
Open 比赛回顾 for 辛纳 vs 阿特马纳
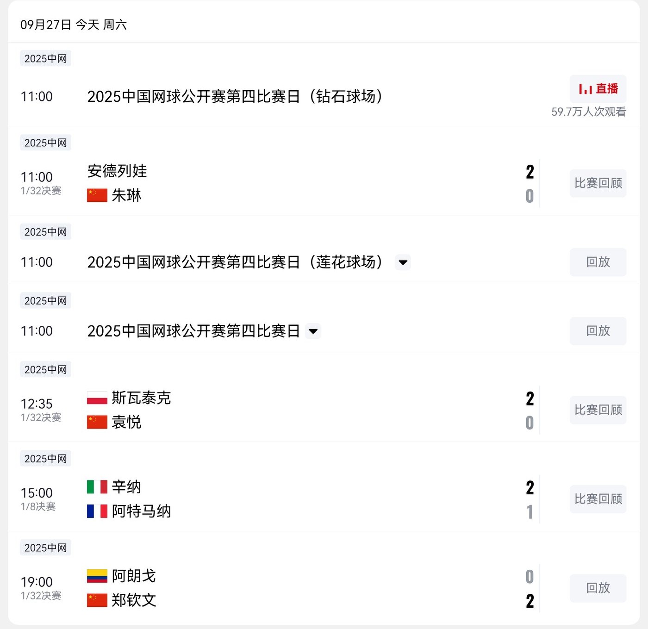click(x=598, y=499)
